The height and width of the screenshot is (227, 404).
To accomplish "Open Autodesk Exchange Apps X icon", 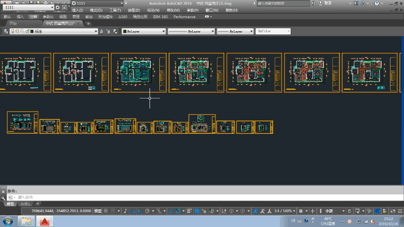I will click(356, 3).
